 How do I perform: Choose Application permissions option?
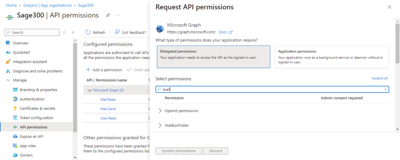coord(331,57)
